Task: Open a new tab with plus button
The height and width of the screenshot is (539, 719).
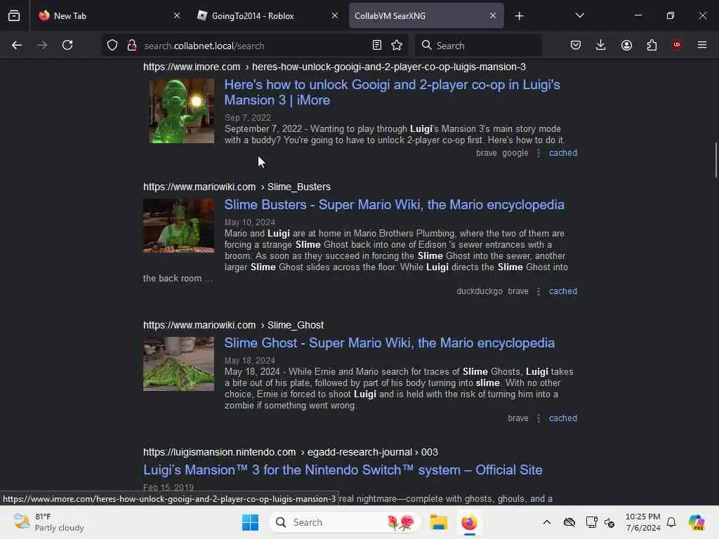Action: coord(519,16)
